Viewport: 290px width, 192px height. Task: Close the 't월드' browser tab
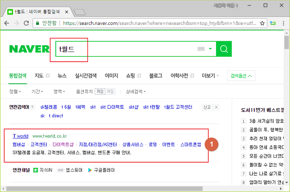(x=67, y=12)
